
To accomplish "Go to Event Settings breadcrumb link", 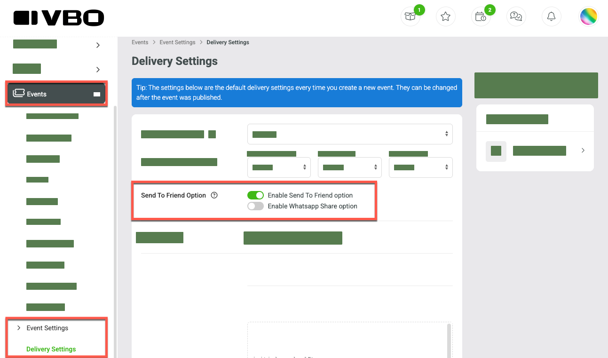I will 177,42.
